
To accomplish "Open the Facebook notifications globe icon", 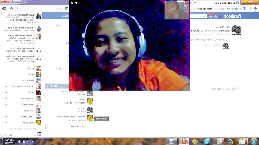I will point(211,16).
